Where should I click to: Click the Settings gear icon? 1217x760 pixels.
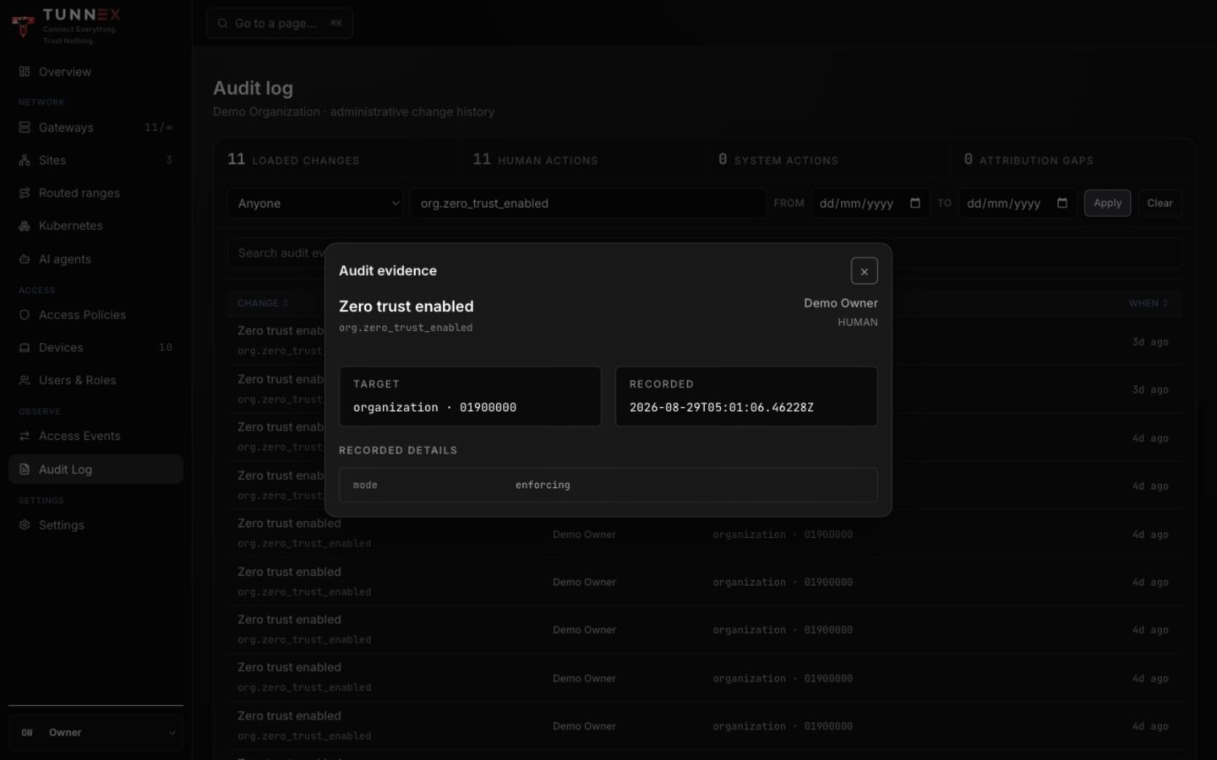(x=25, y=525)
